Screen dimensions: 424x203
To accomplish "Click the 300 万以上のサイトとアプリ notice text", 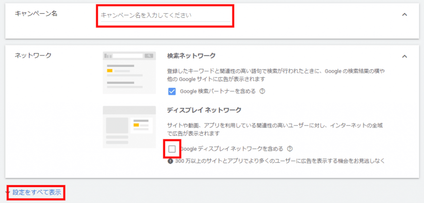I will click(x=280, y=161).
